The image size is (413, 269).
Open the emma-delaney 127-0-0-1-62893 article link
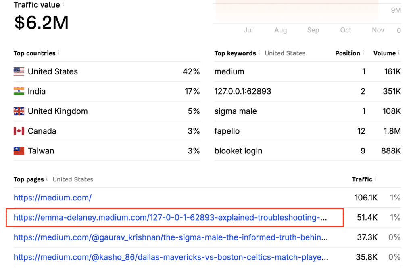coord(170,218)
